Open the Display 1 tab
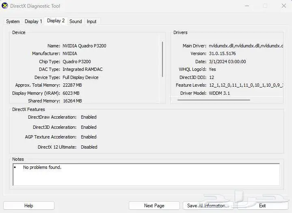The height and width of the screenshot is (213, 292). [x=33, y=21]
